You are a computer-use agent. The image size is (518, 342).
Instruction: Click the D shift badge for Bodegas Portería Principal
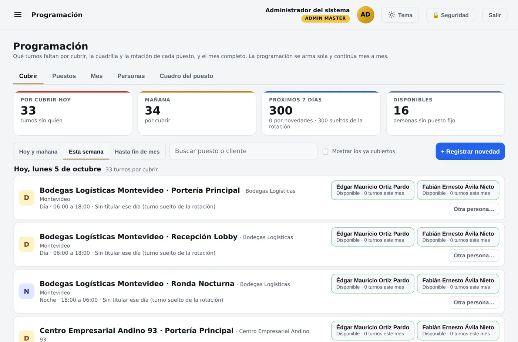click(27, 198)
